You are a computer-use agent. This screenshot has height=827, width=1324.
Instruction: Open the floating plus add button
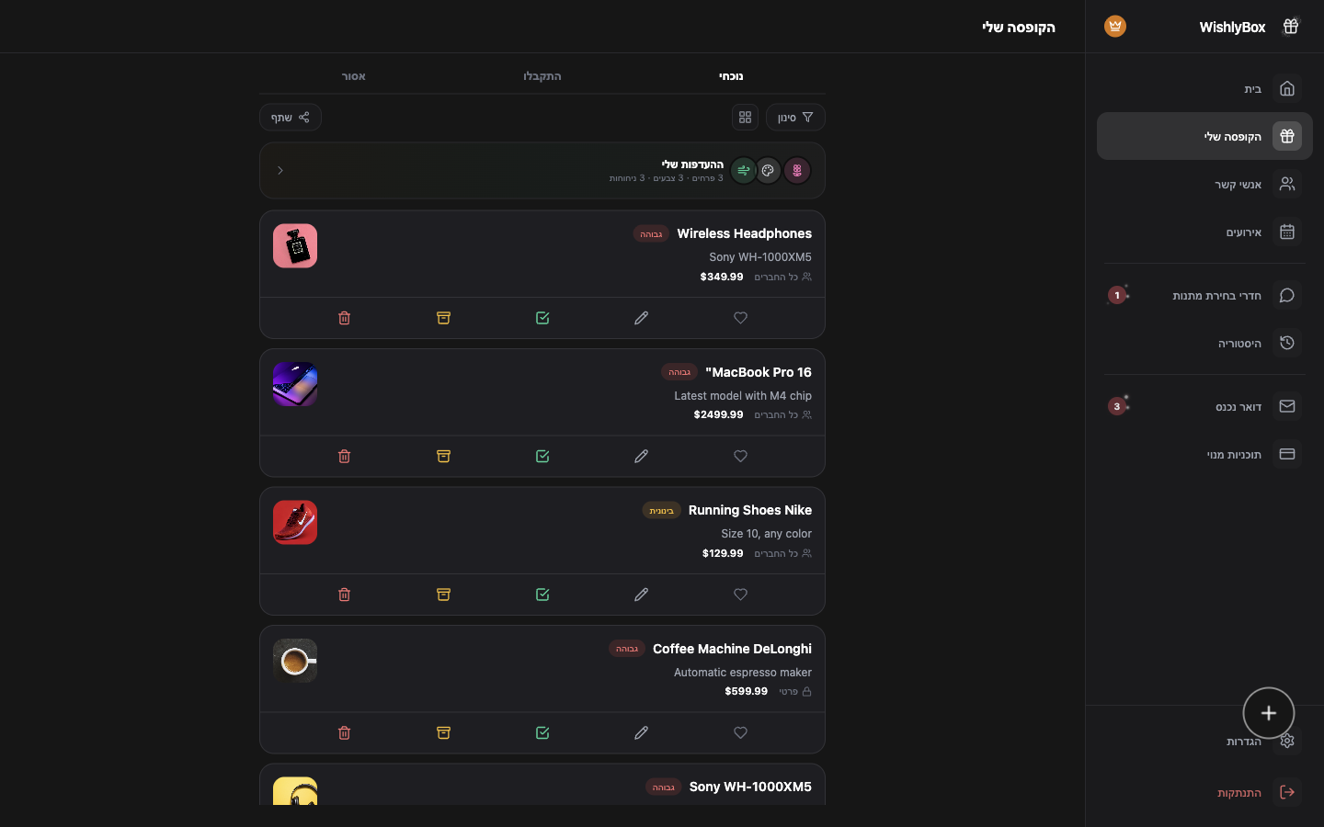point(1269,713)
